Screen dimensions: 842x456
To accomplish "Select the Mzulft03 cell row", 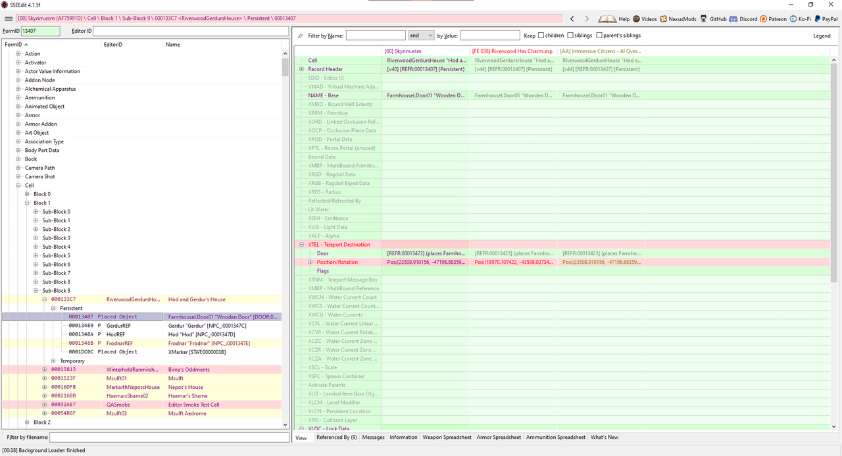I will click(141, 413).
